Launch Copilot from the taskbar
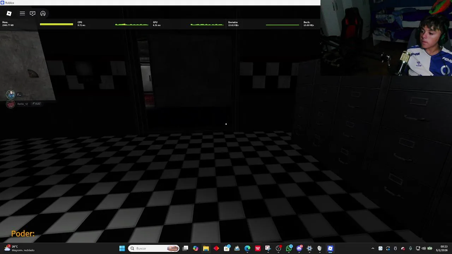452x254 pixels. tap(196, 248)
